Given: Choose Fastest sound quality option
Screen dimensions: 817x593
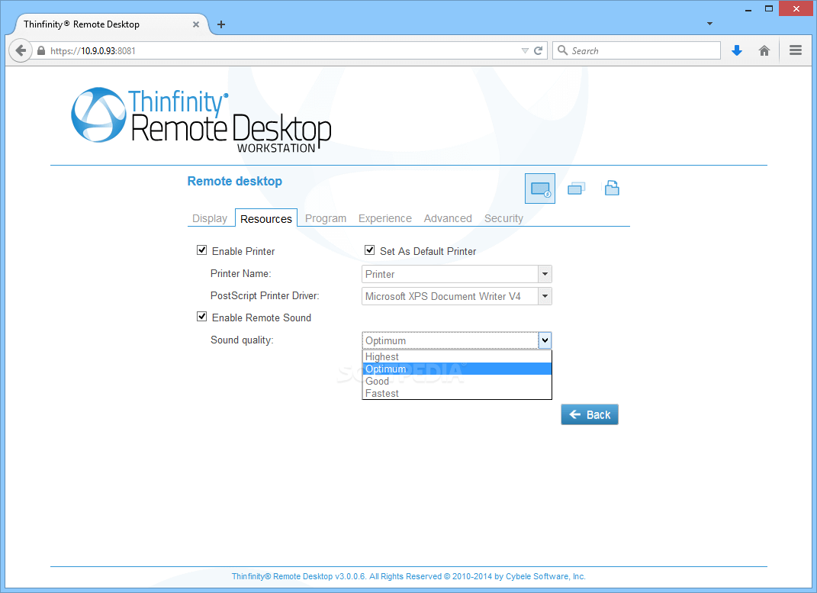Looking at the screenshot, I should (457, 393).
